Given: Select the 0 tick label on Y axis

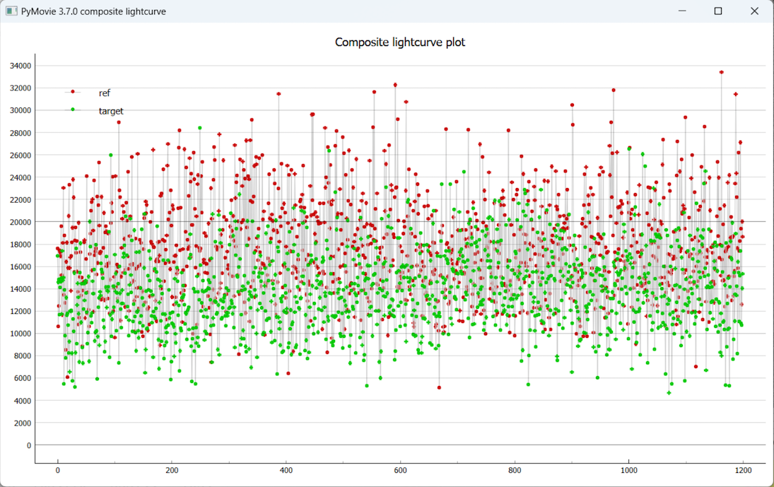Looking at the screenshot, I should point(28,445).
